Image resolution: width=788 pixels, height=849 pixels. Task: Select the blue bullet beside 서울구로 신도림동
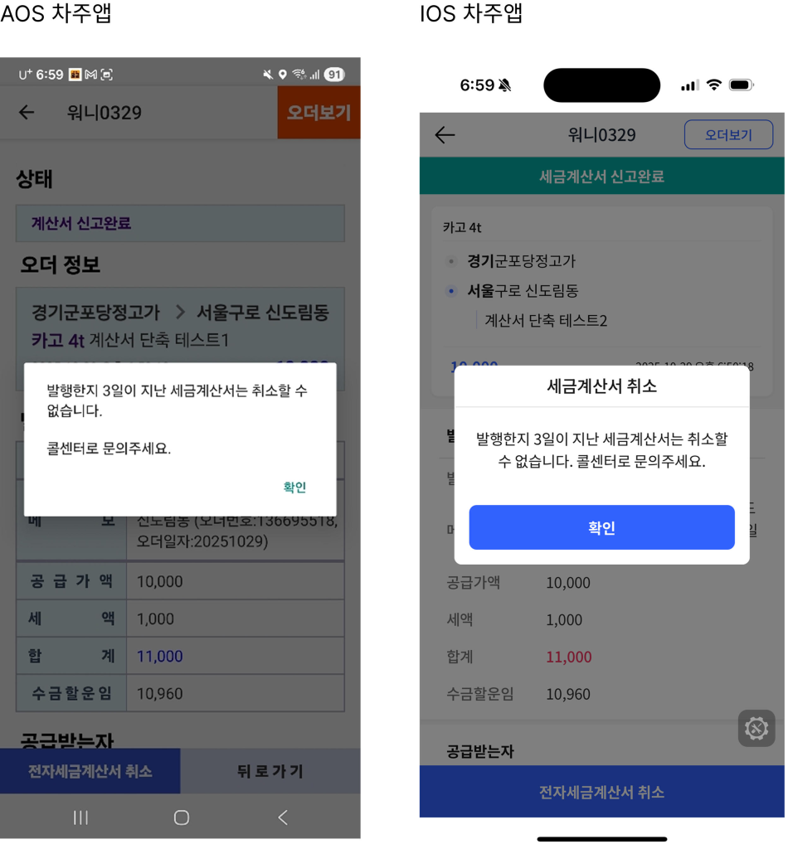click(x=451, y=291)
